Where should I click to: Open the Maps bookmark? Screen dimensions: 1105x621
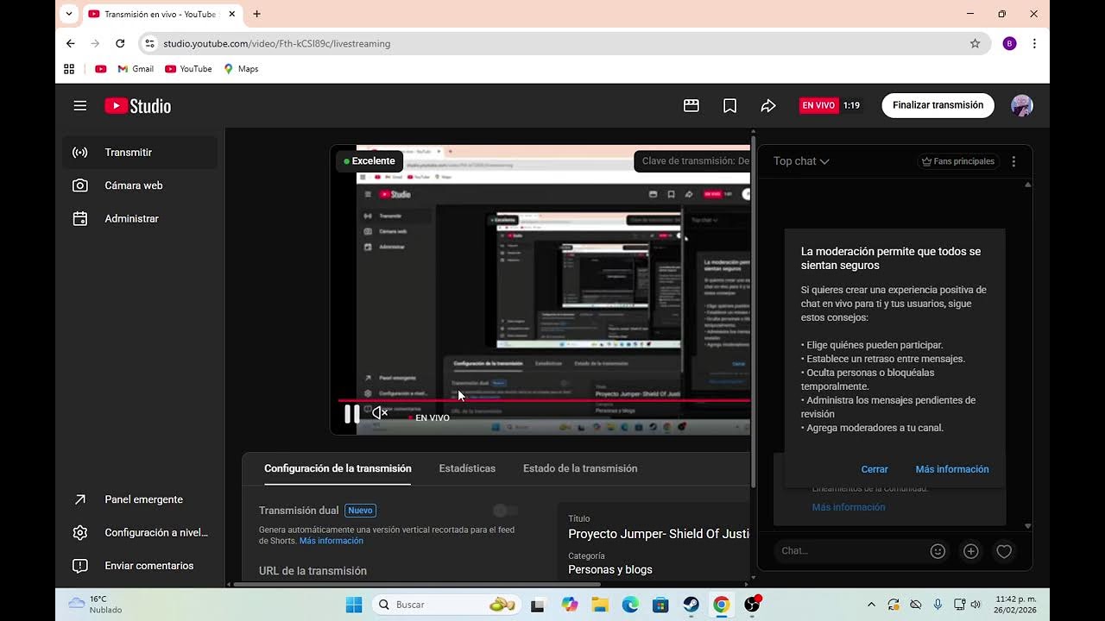coord(241,69)
